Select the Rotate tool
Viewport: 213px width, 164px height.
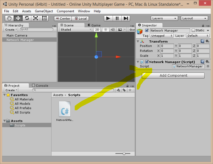[x=27, y=18]
